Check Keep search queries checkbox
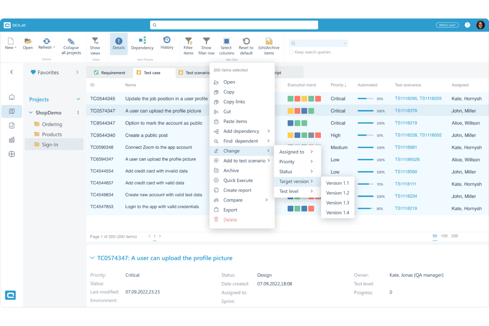 click(x=291, y=52)
